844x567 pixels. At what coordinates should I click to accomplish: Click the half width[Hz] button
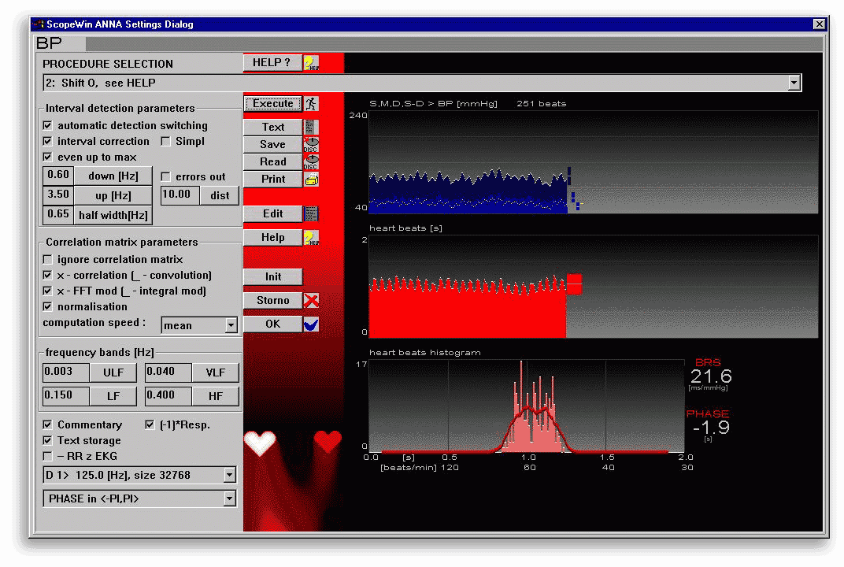(113, 216)
